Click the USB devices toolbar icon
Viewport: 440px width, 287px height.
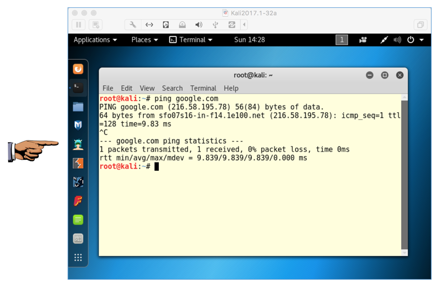click(215, 25)
